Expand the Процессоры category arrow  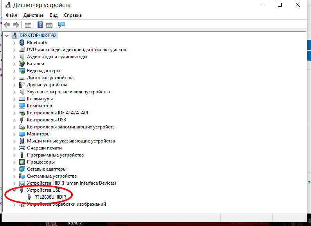[14, 162]
